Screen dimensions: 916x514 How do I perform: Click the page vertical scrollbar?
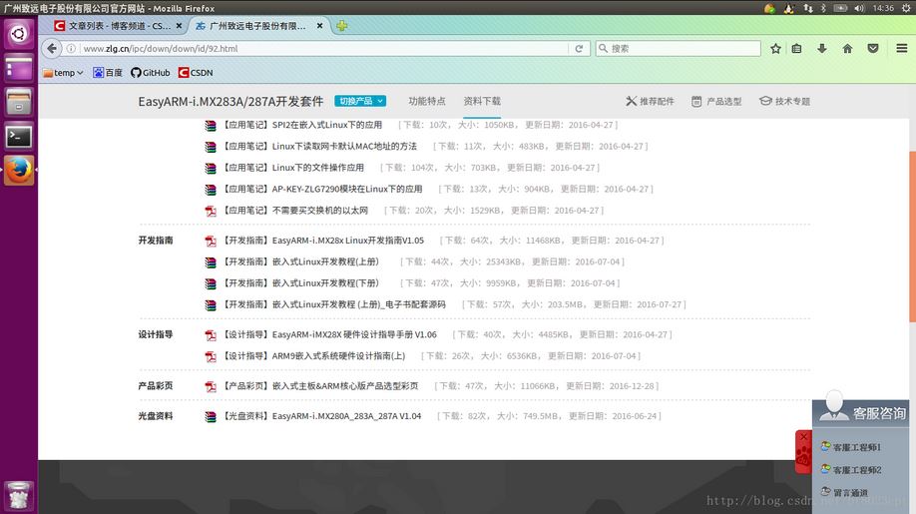pos(912,236)
